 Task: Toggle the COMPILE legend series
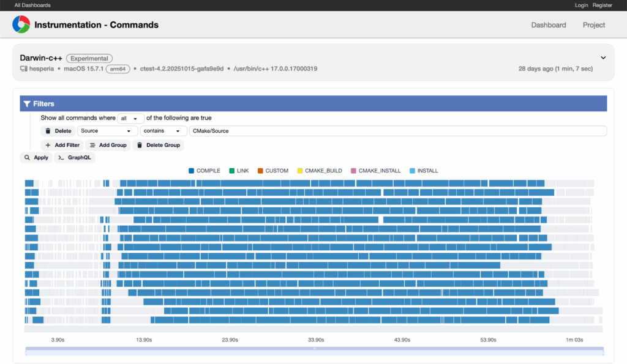point(205,171)
